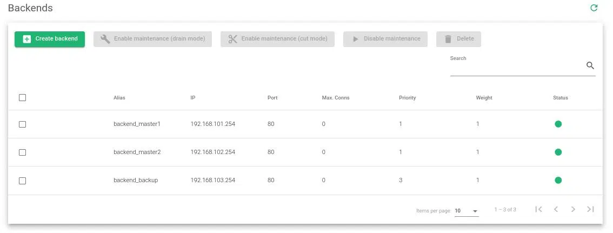The width and height of the screenshot is (613, 233).
Task: Go to the next page arrow
Action: (x=573, y=210)
